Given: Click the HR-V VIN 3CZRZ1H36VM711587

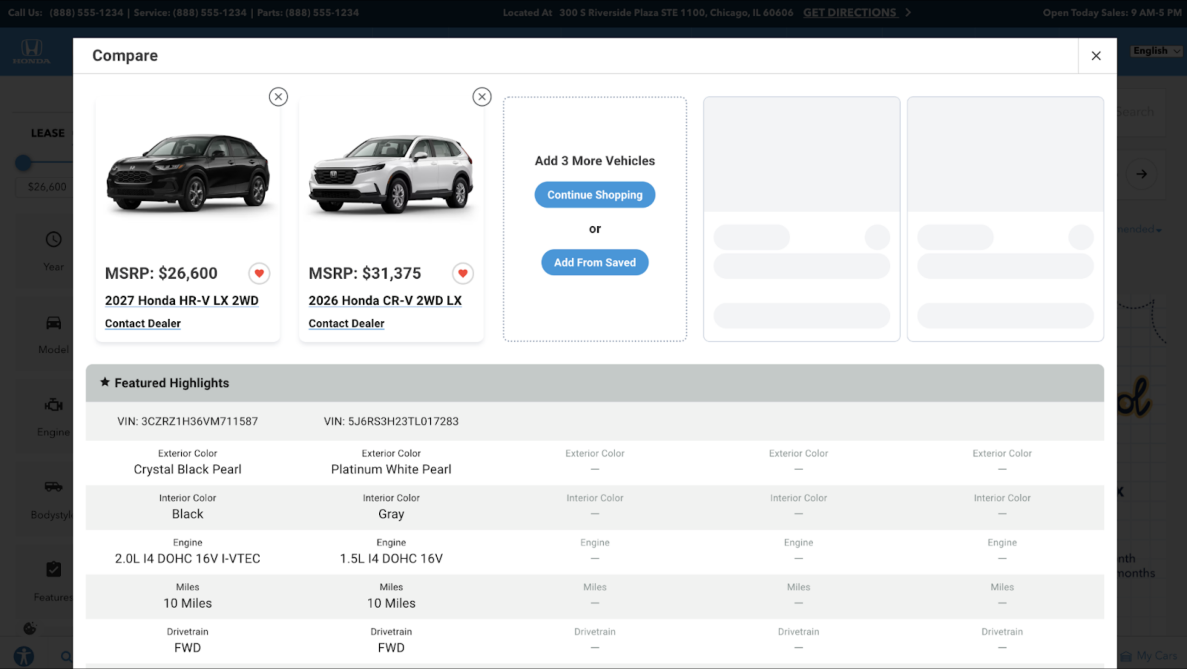Looking at the screenshot, I should click(187, 421).
